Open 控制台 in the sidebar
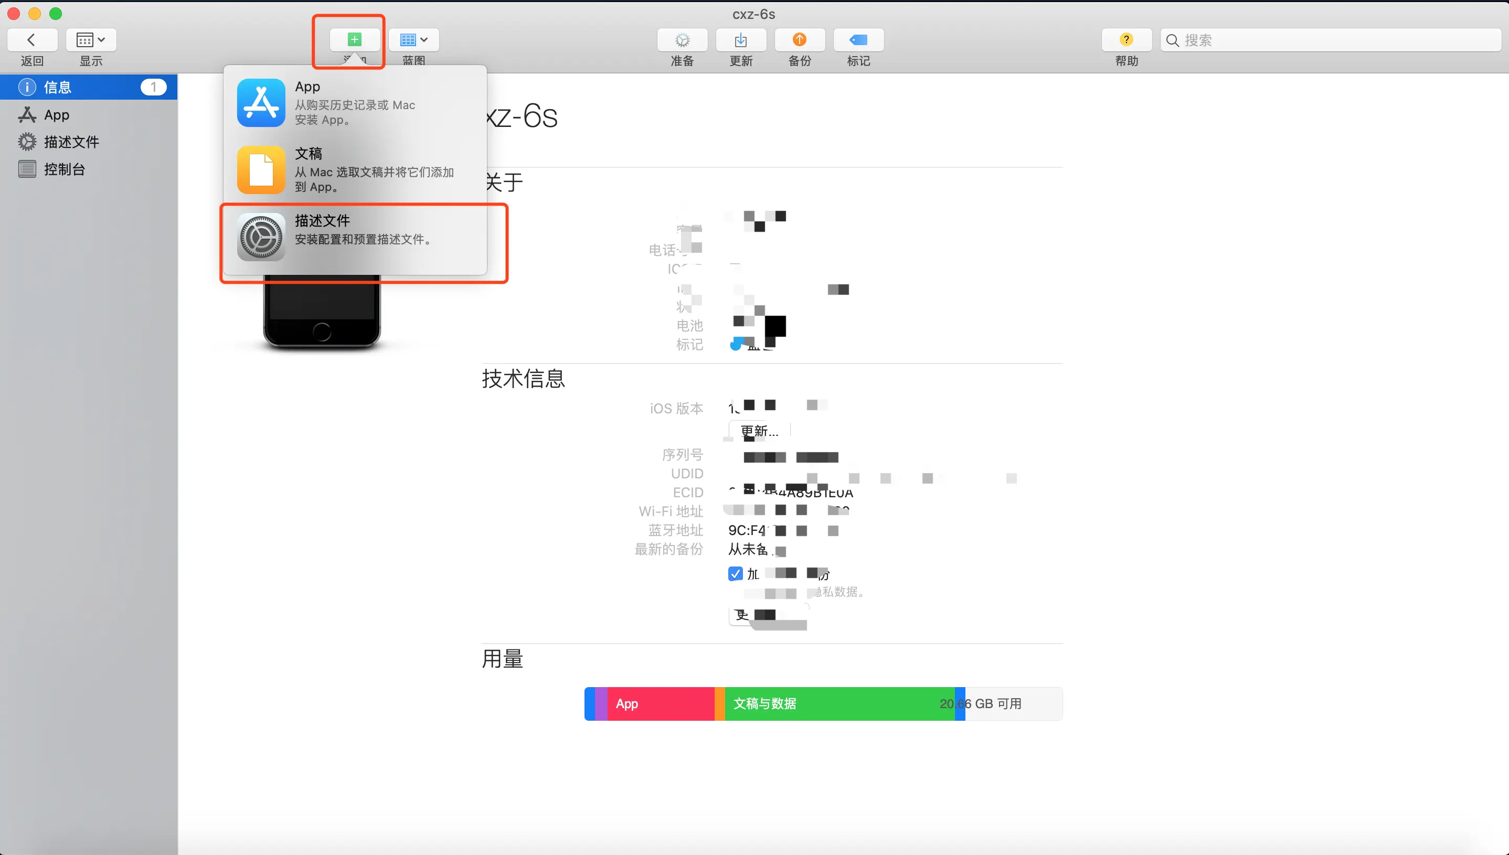 tap(64, 169)
